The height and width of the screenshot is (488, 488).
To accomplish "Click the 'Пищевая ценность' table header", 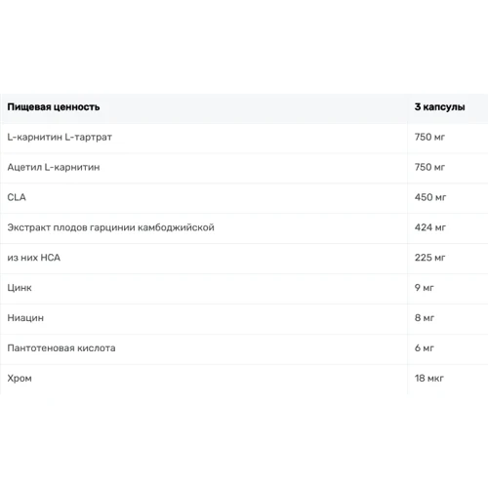I will point(54,107).
